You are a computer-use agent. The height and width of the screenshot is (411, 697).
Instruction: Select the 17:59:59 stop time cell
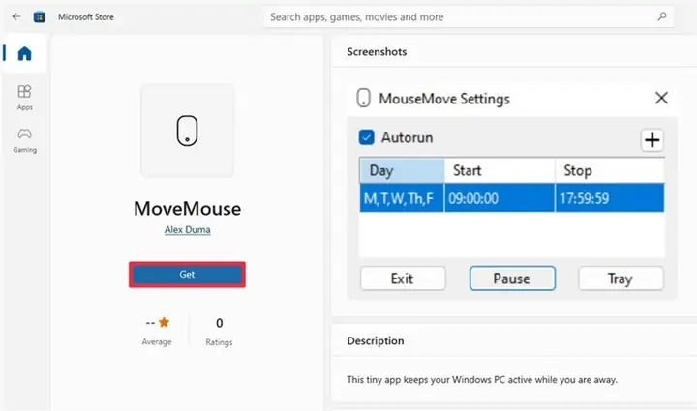tap(610, 198)
